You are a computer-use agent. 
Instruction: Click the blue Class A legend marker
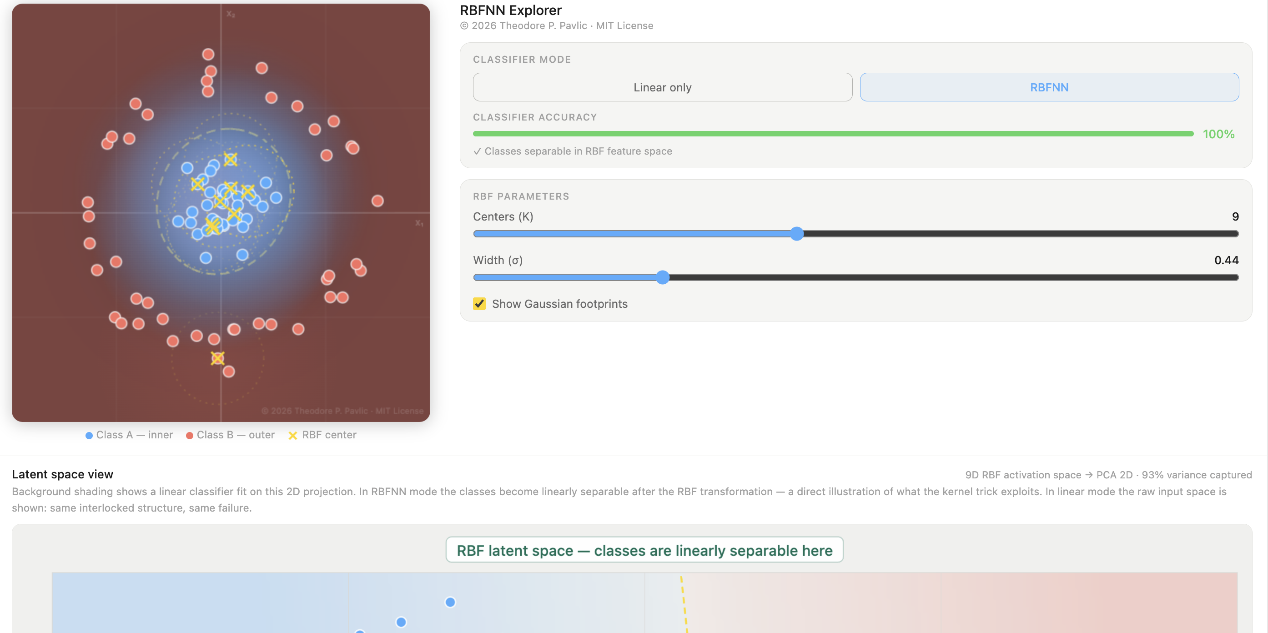[x=89, y=435]
